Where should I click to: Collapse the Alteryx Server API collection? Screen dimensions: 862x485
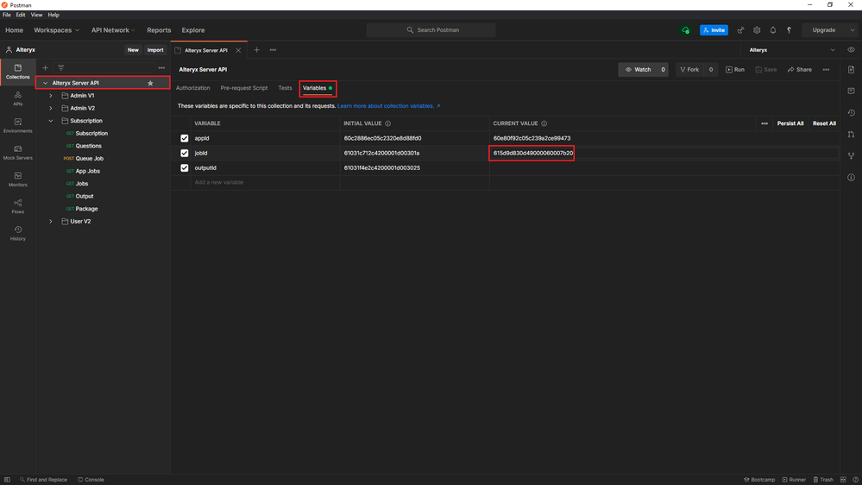click(45, 83)
